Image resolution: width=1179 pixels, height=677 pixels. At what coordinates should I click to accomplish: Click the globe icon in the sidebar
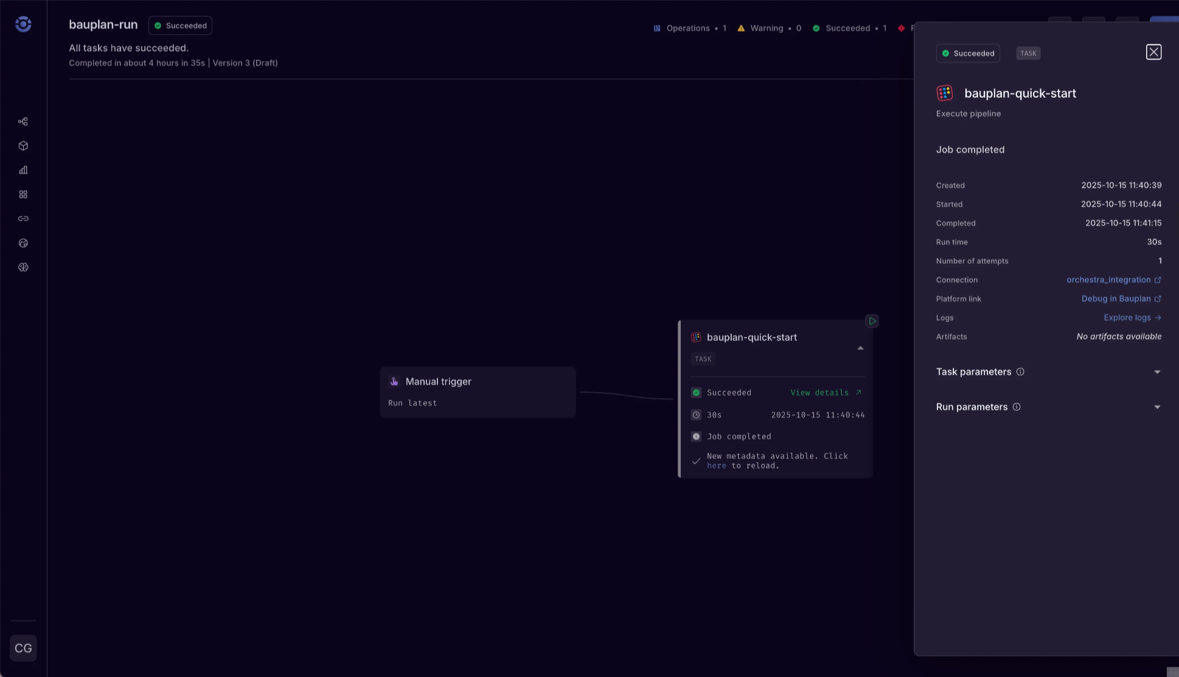pos(23,242)
